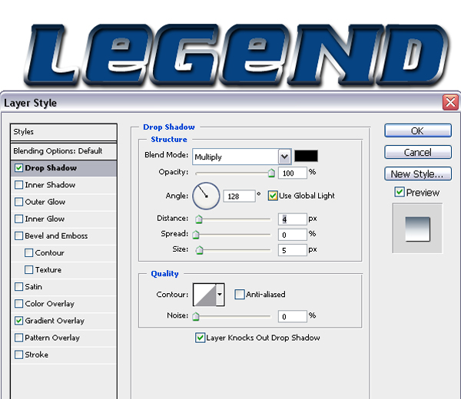The width and height of the screenshot is (461, 399).
Task: Open the Bevel and Emboss settings label
Action: [x=56, y=236]
